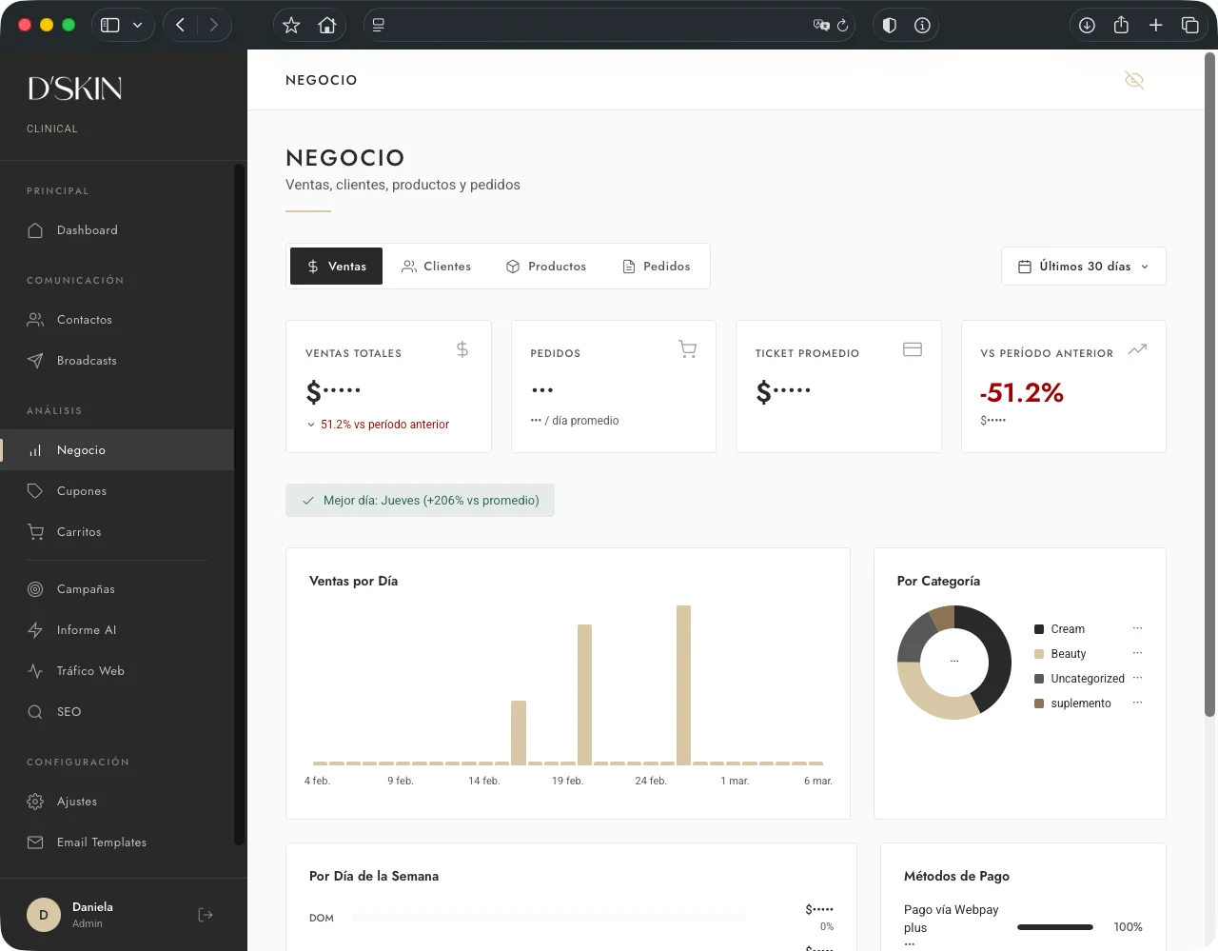The width and height of the screenshot is (1218, 951).
Task: Open the Informe AI panel
Action: (x=86, y=629)
